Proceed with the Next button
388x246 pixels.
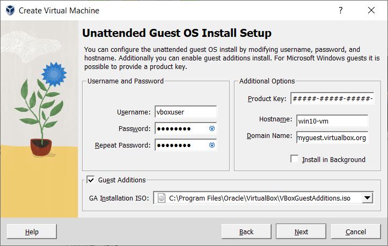tap(301, 232)
